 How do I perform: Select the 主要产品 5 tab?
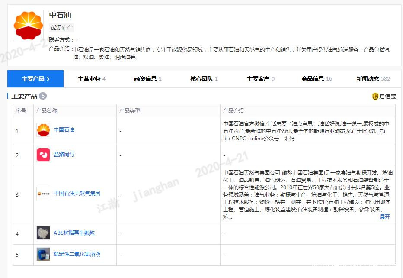coord(35,79)
